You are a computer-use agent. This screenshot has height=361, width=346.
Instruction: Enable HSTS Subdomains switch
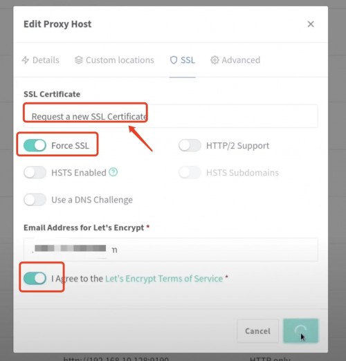[x=190, y=172]
